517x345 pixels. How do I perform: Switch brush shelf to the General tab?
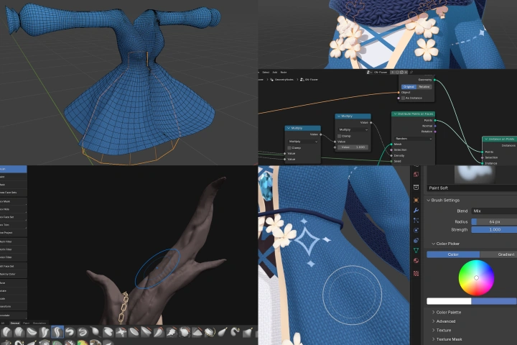click(x=15, y=323)
